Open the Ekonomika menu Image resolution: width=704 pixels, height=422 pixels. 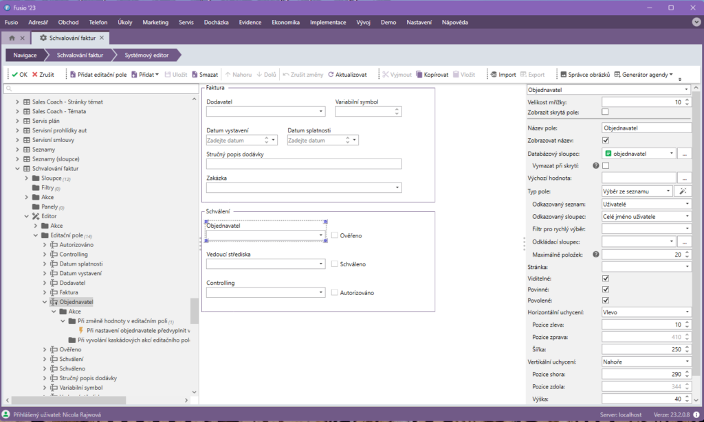(x=285, y=22)
